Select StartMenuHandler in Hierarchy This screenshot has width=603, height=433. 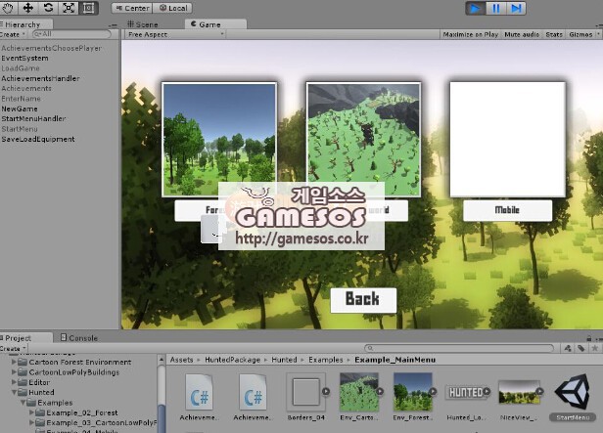[x=33, y=118]
